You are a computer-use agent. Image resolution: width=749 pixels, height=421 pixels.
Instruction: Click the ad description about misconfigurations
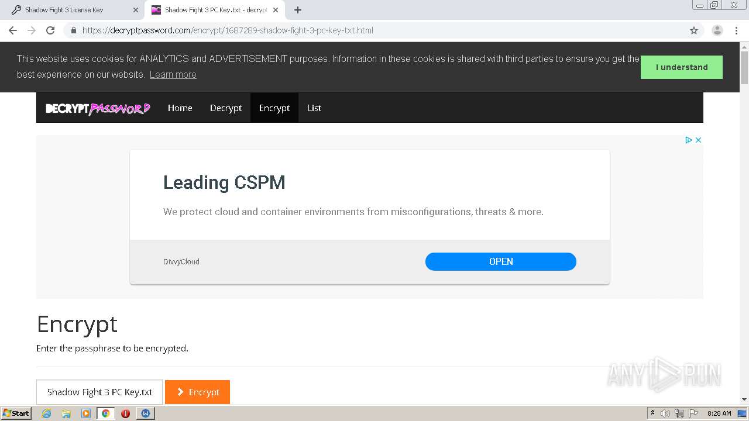(x=353, y=212)
